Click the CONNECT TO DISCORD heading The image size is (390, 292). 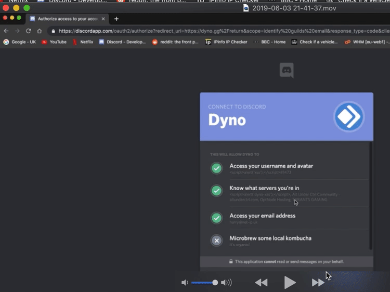point(237,107)
